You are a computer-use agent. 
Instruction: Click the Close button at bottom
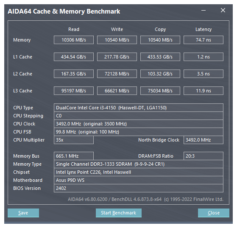tap(214, 213)
